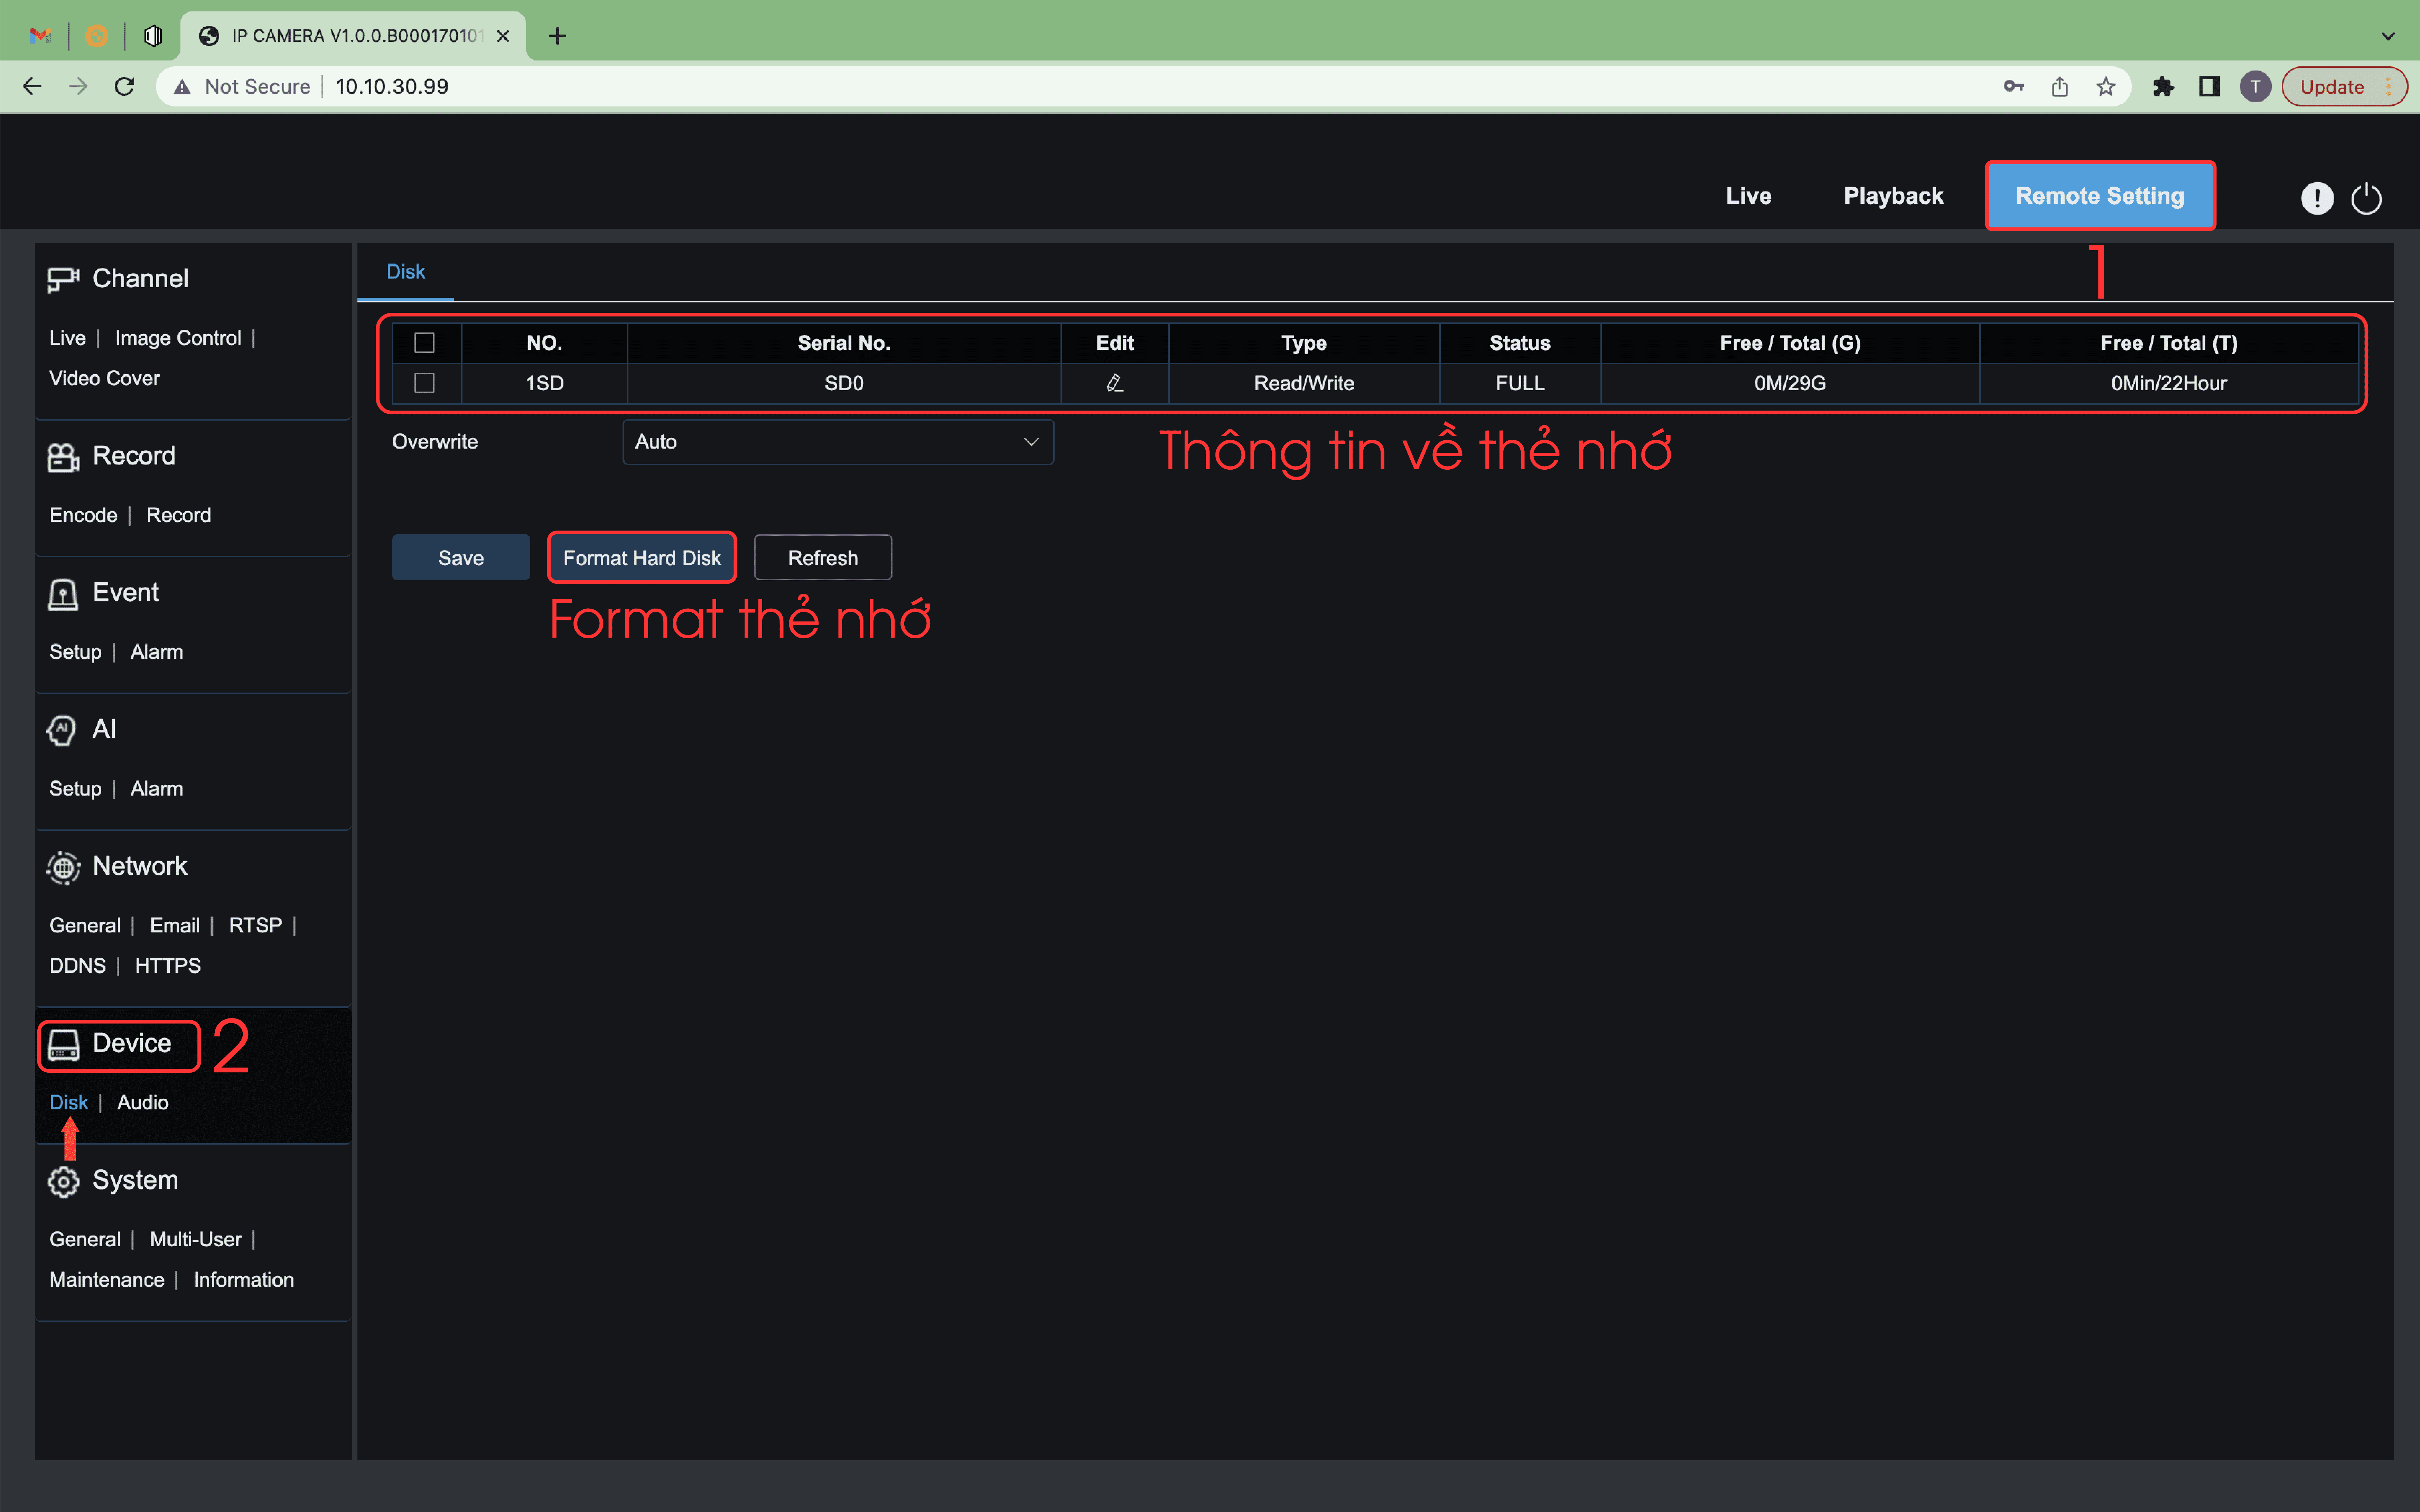Open the third pinned tab
Screen dimensions: 2420x1512
pyautogui.click(x=153, y=36)
